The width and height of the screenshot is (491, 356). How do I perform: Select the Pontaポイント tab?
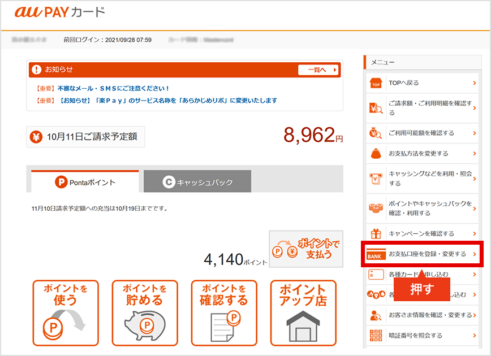85,182
